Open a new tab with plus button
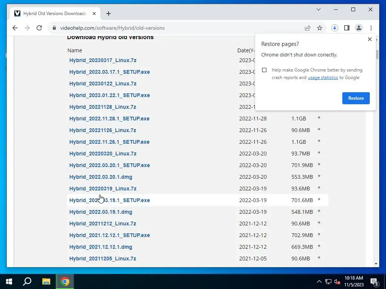This screenshot has width=386, height=289. (x=108, y=14)
